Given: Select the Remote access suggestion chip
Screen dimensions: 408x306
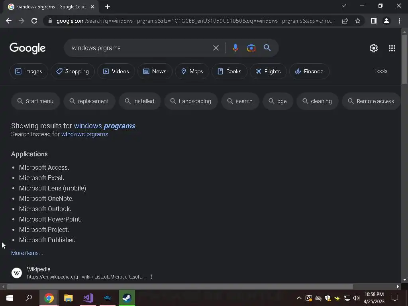Looking at the screenshot, I should coord(371,101).
